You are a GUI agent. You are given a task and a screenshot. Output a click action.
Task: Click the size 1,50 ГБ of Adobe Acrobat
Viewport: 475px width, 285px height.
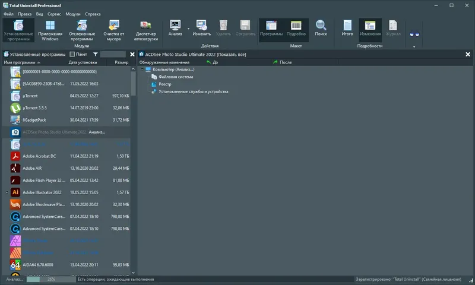(x=123, y=156)
